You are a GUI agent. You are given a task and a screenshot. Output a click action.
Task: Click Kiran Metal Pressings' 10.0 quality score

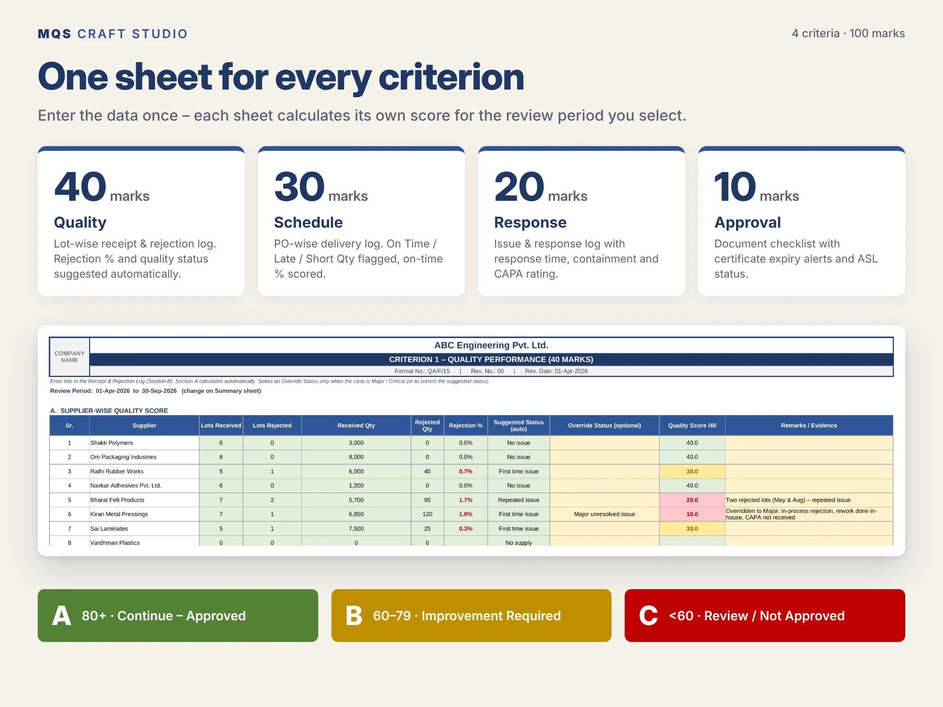[692, 514]
